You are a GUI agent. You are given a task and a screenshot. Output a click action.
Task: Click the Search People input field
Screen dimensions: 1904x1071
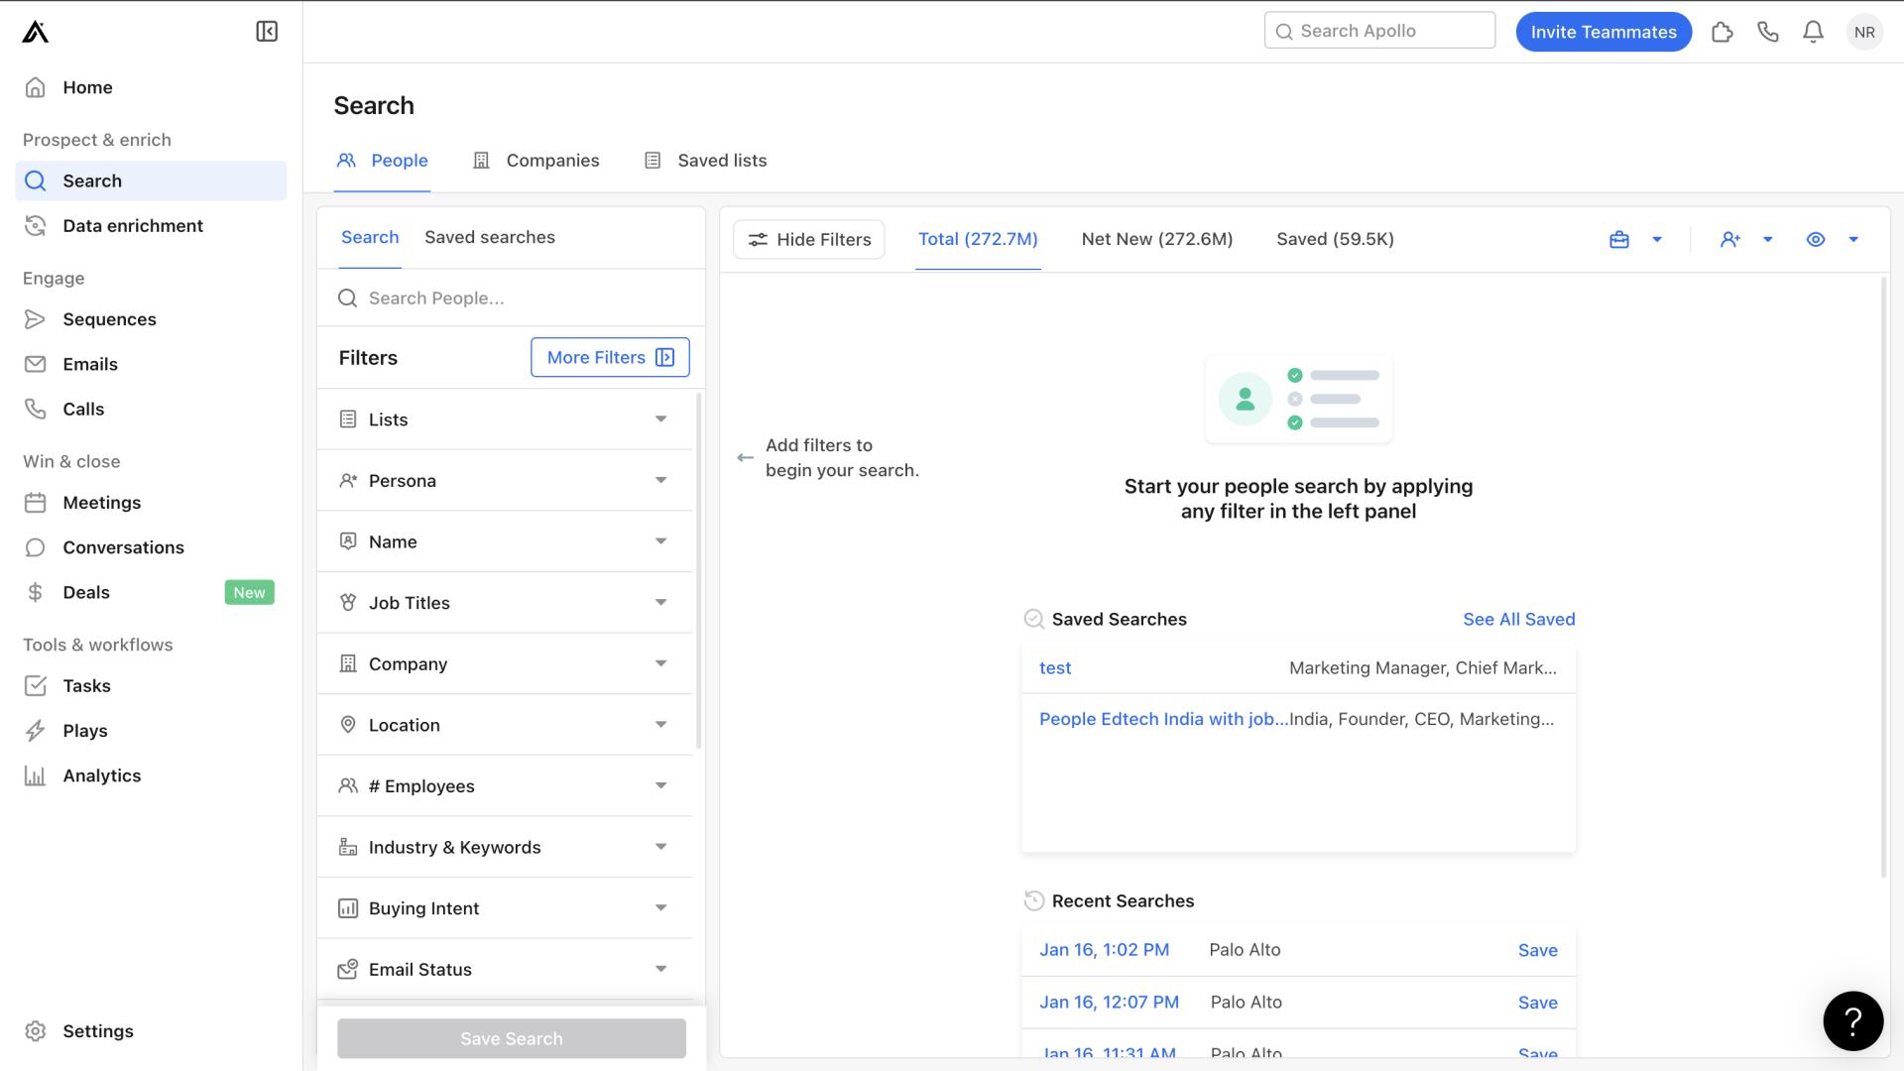510,298
